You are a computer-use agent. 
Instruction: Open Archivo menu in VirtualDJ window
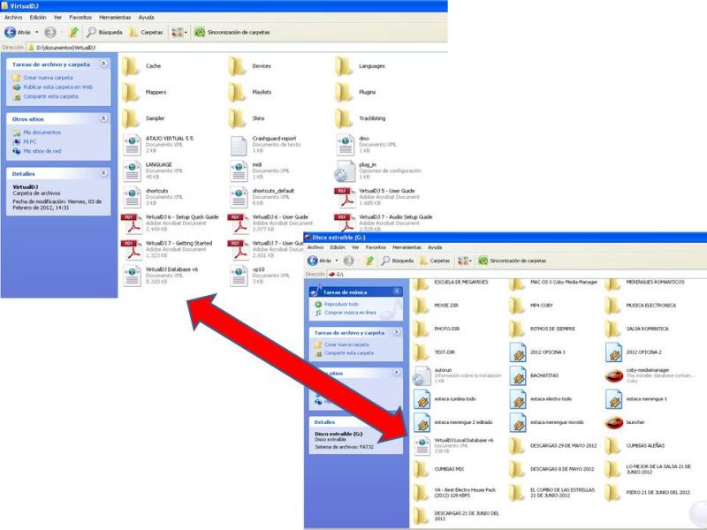tap(13, 17)
